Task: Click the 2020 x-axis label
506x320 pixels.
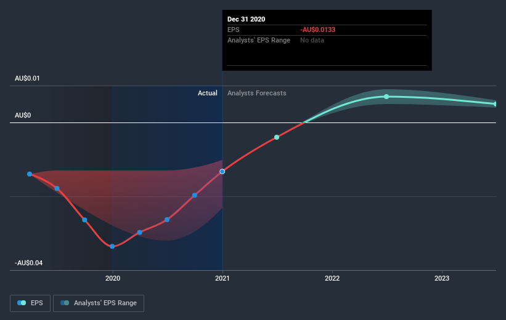Action: 113,278
